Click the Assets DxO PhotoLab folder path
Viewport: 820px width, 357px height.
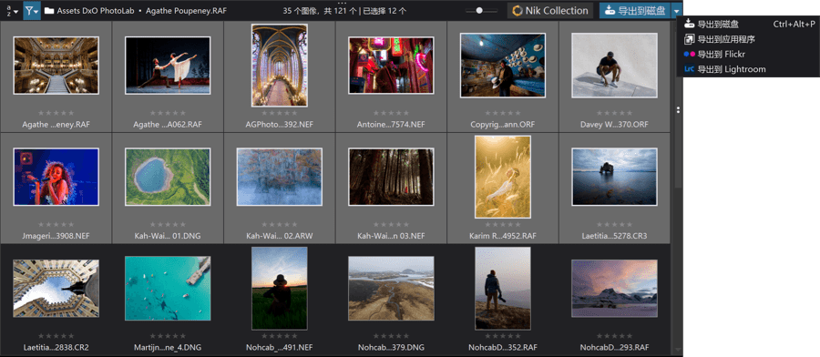pyautogui.click(x=96, y=10)
